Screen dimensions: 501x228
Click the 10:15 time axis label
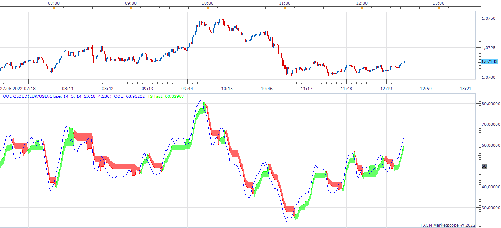coord(227,89)
